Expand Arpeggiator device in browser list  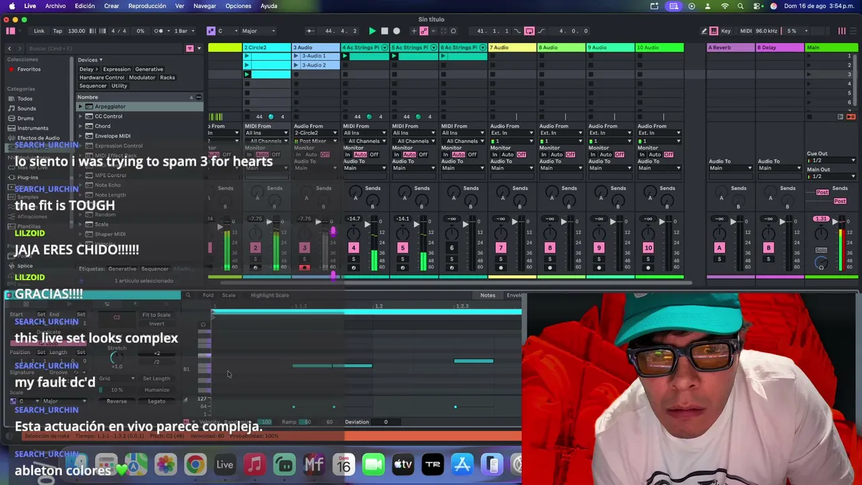click(x=80, y=106)
